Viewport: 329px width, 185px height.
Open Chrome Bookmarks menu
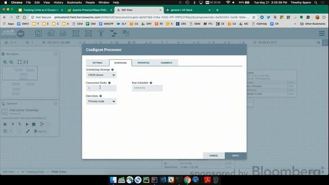[74, 3]
